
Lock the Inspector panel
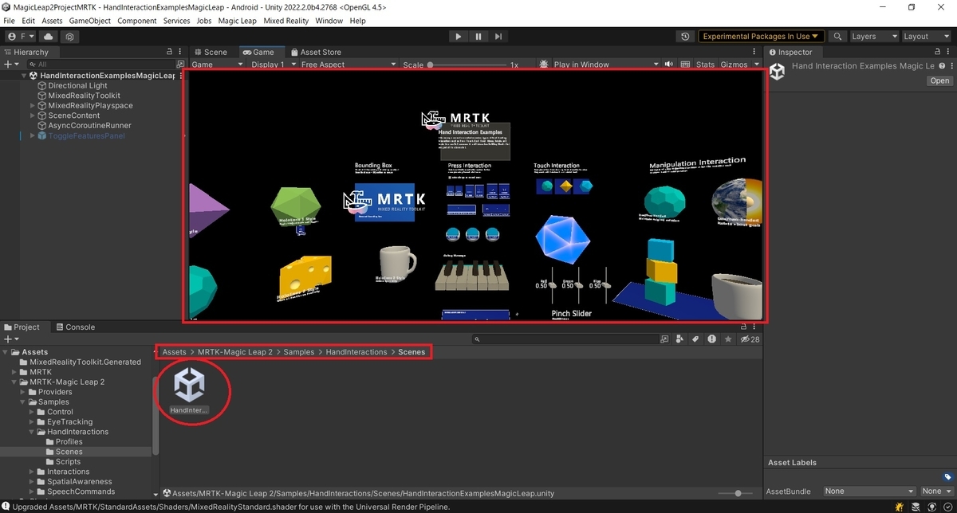(x=938, y=52)
